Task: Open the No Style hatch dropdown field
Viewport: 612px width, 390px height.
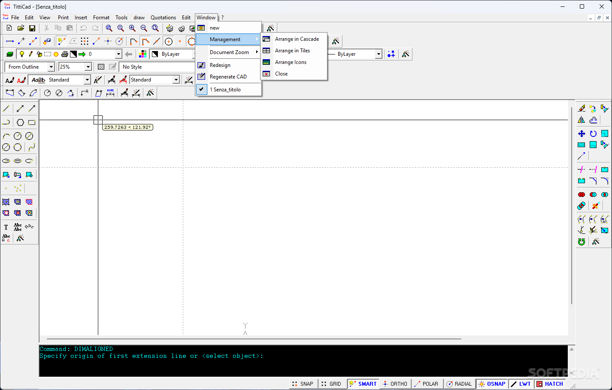Action: click(157, 67)
